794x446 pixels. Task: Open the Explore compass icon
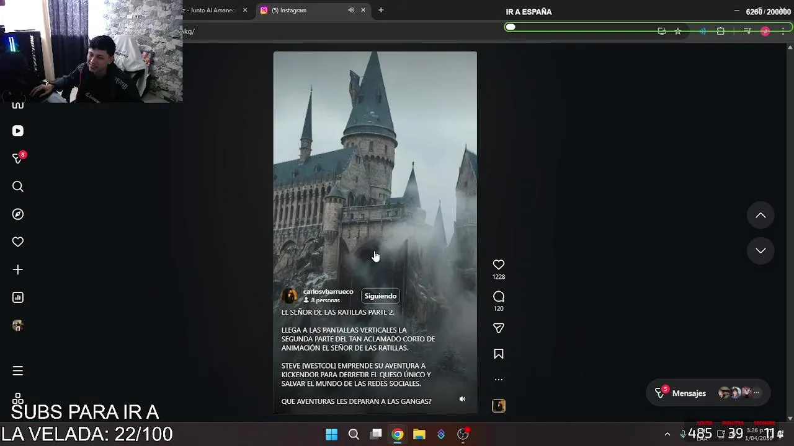click(x=17, y=214)
